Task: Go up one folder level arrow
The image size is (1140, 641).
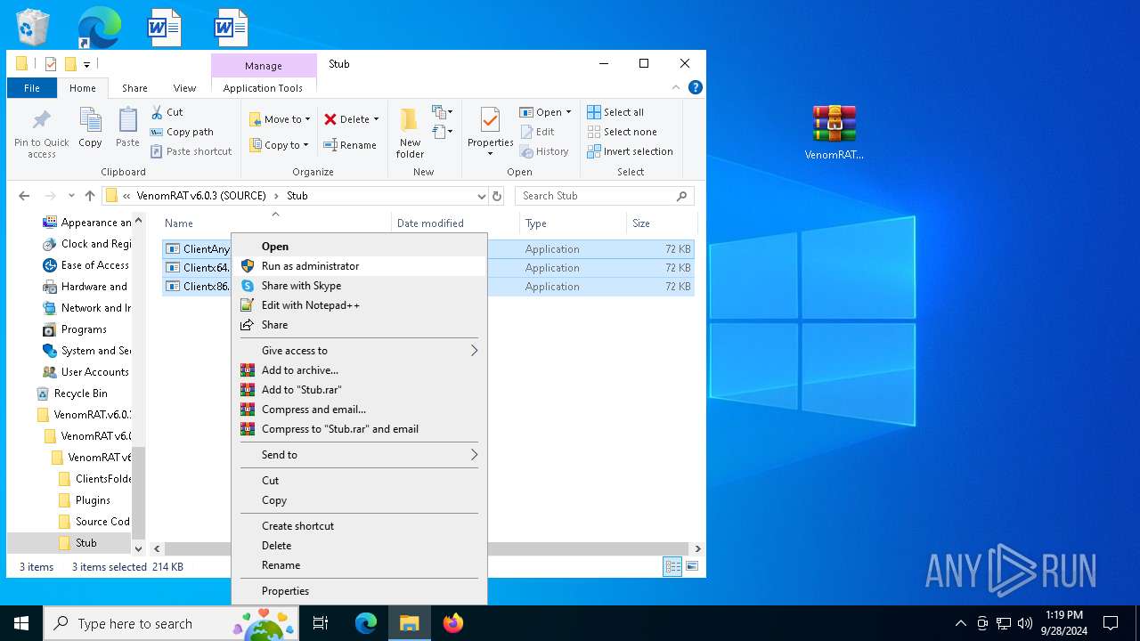Action: click(90, 196)
